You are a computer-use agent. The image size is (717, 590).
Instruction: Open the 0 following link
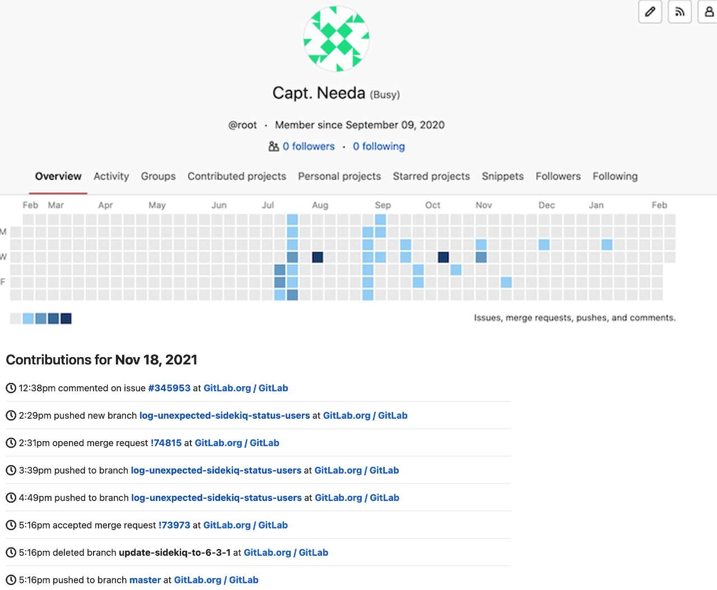(379, 147)
